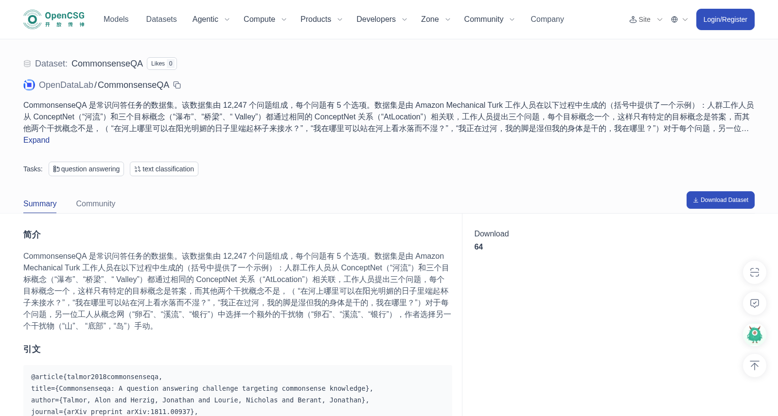
Task: Click the Tasks: label
Action: click(x=33, y=169)
